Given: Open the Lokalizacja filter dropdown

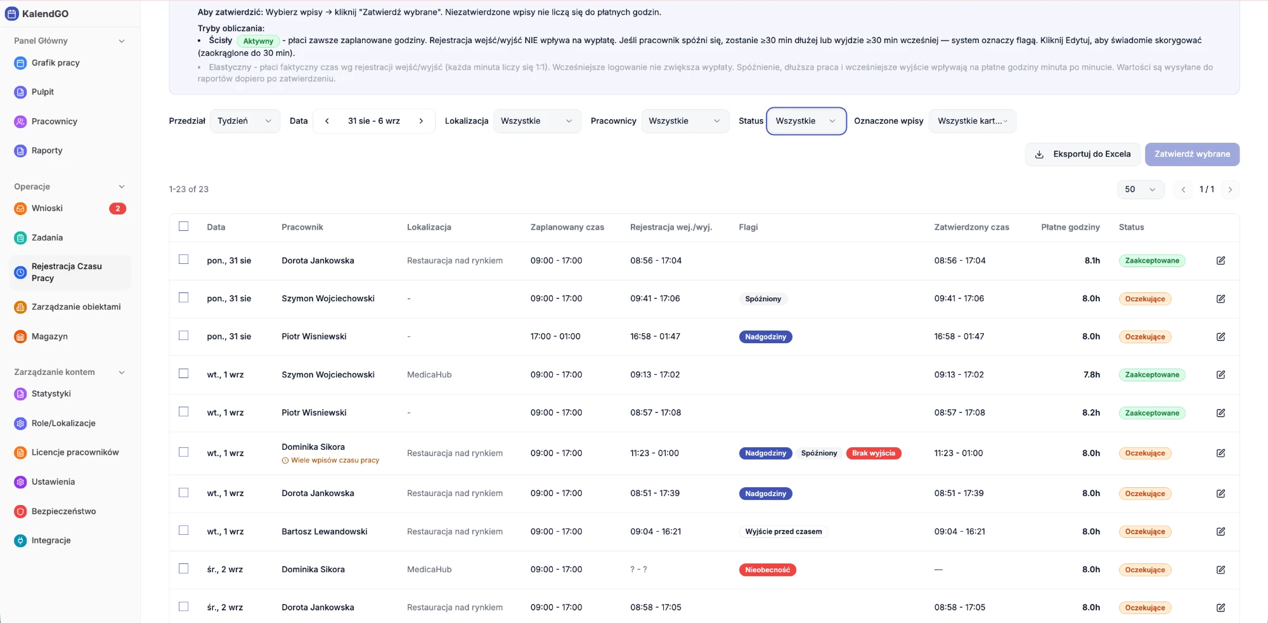Looking at the screenshot, I should (537, 121).
